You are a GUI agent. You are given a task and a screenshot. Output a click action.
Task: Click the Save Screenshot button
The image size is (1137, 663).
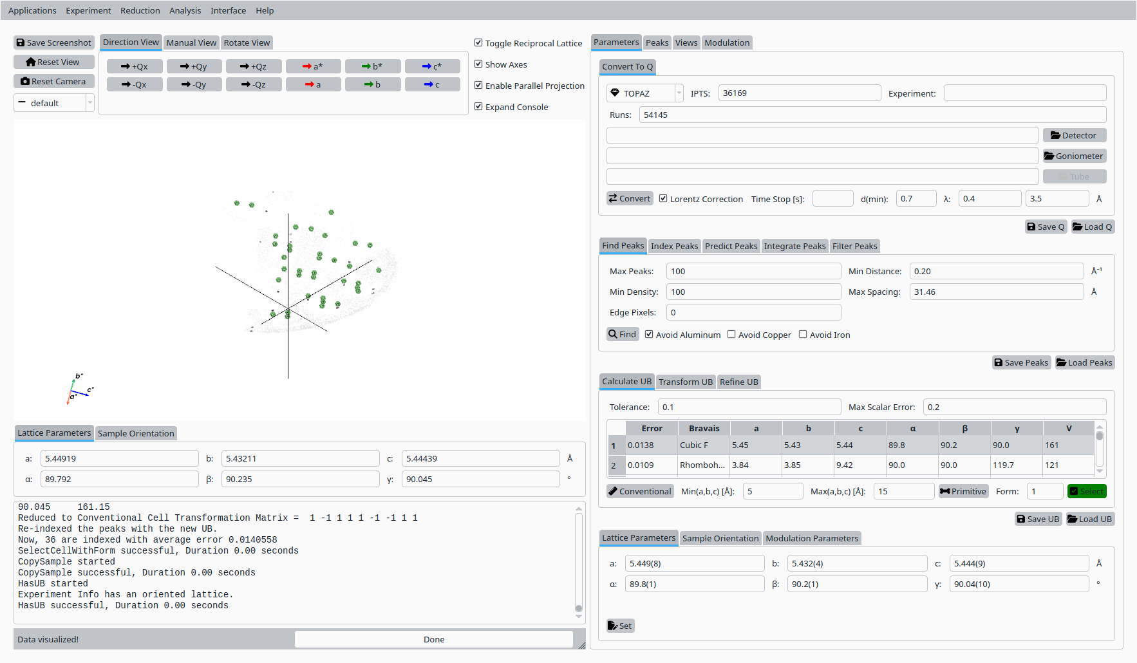coord(54,42)
